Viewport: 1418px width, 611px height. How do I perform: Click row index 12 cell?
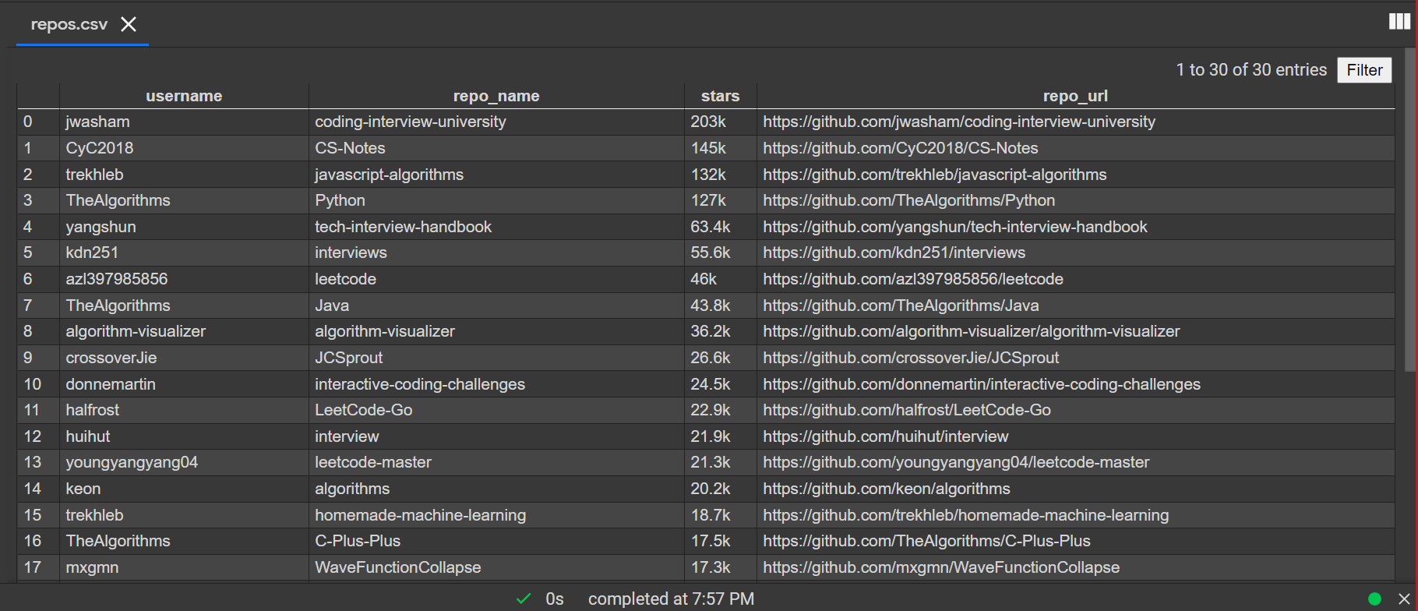38,436
